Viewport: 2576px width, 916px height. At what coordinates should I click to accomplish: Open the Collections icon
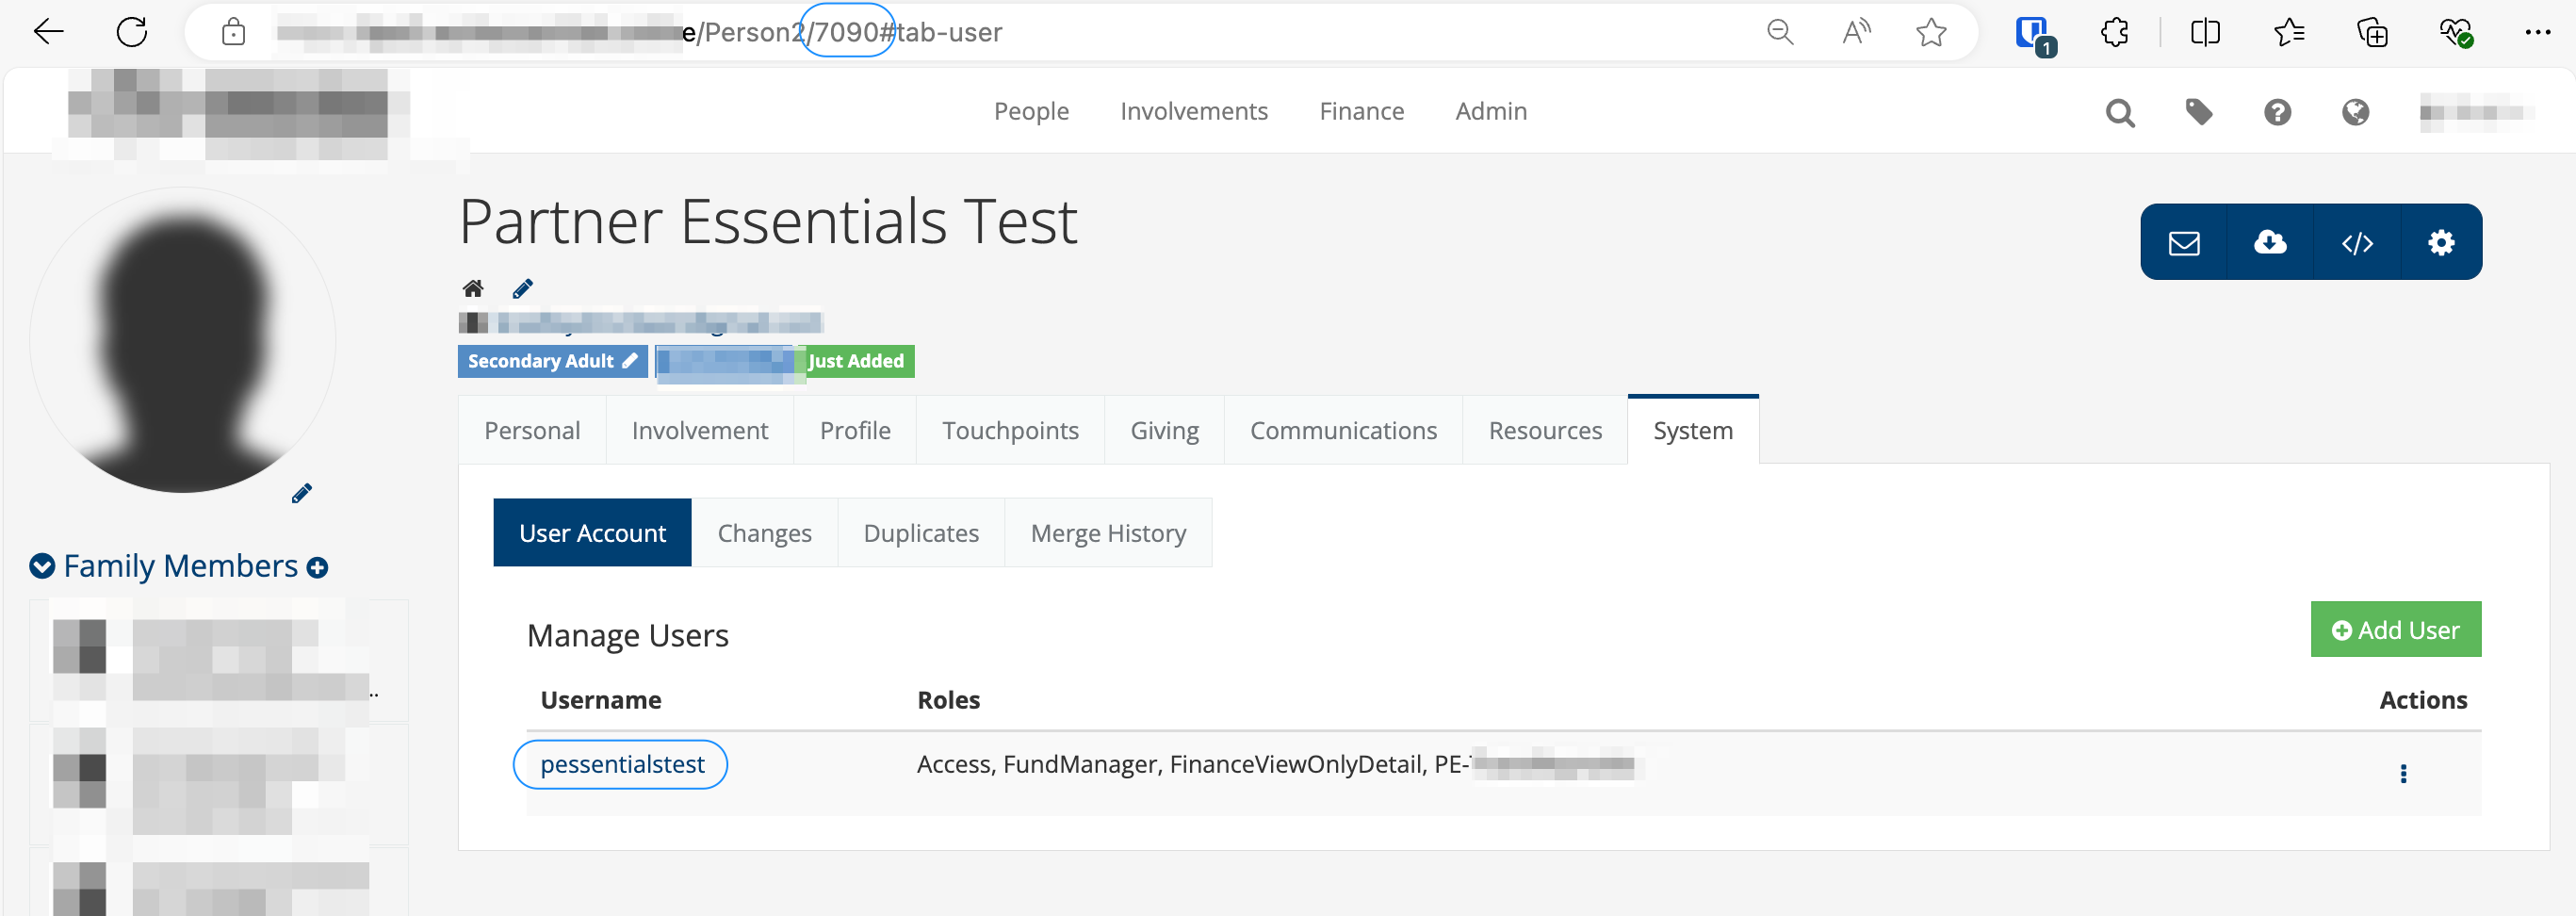coord(2372,32)
